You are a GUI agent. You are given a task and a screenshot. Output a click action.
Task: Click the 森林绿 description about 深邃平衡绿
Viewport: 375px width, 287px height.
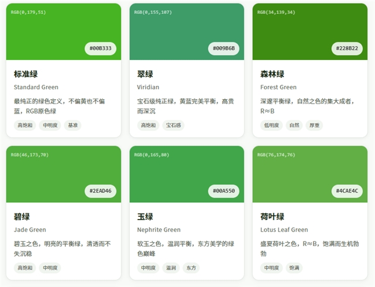point(307,107)
